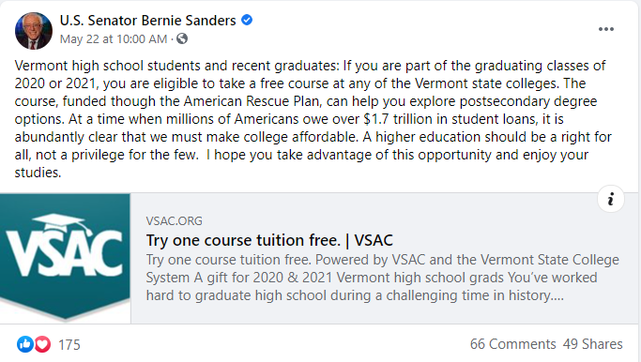
Task: Click the blue Like reaction icon
Action: pos(25,344)
